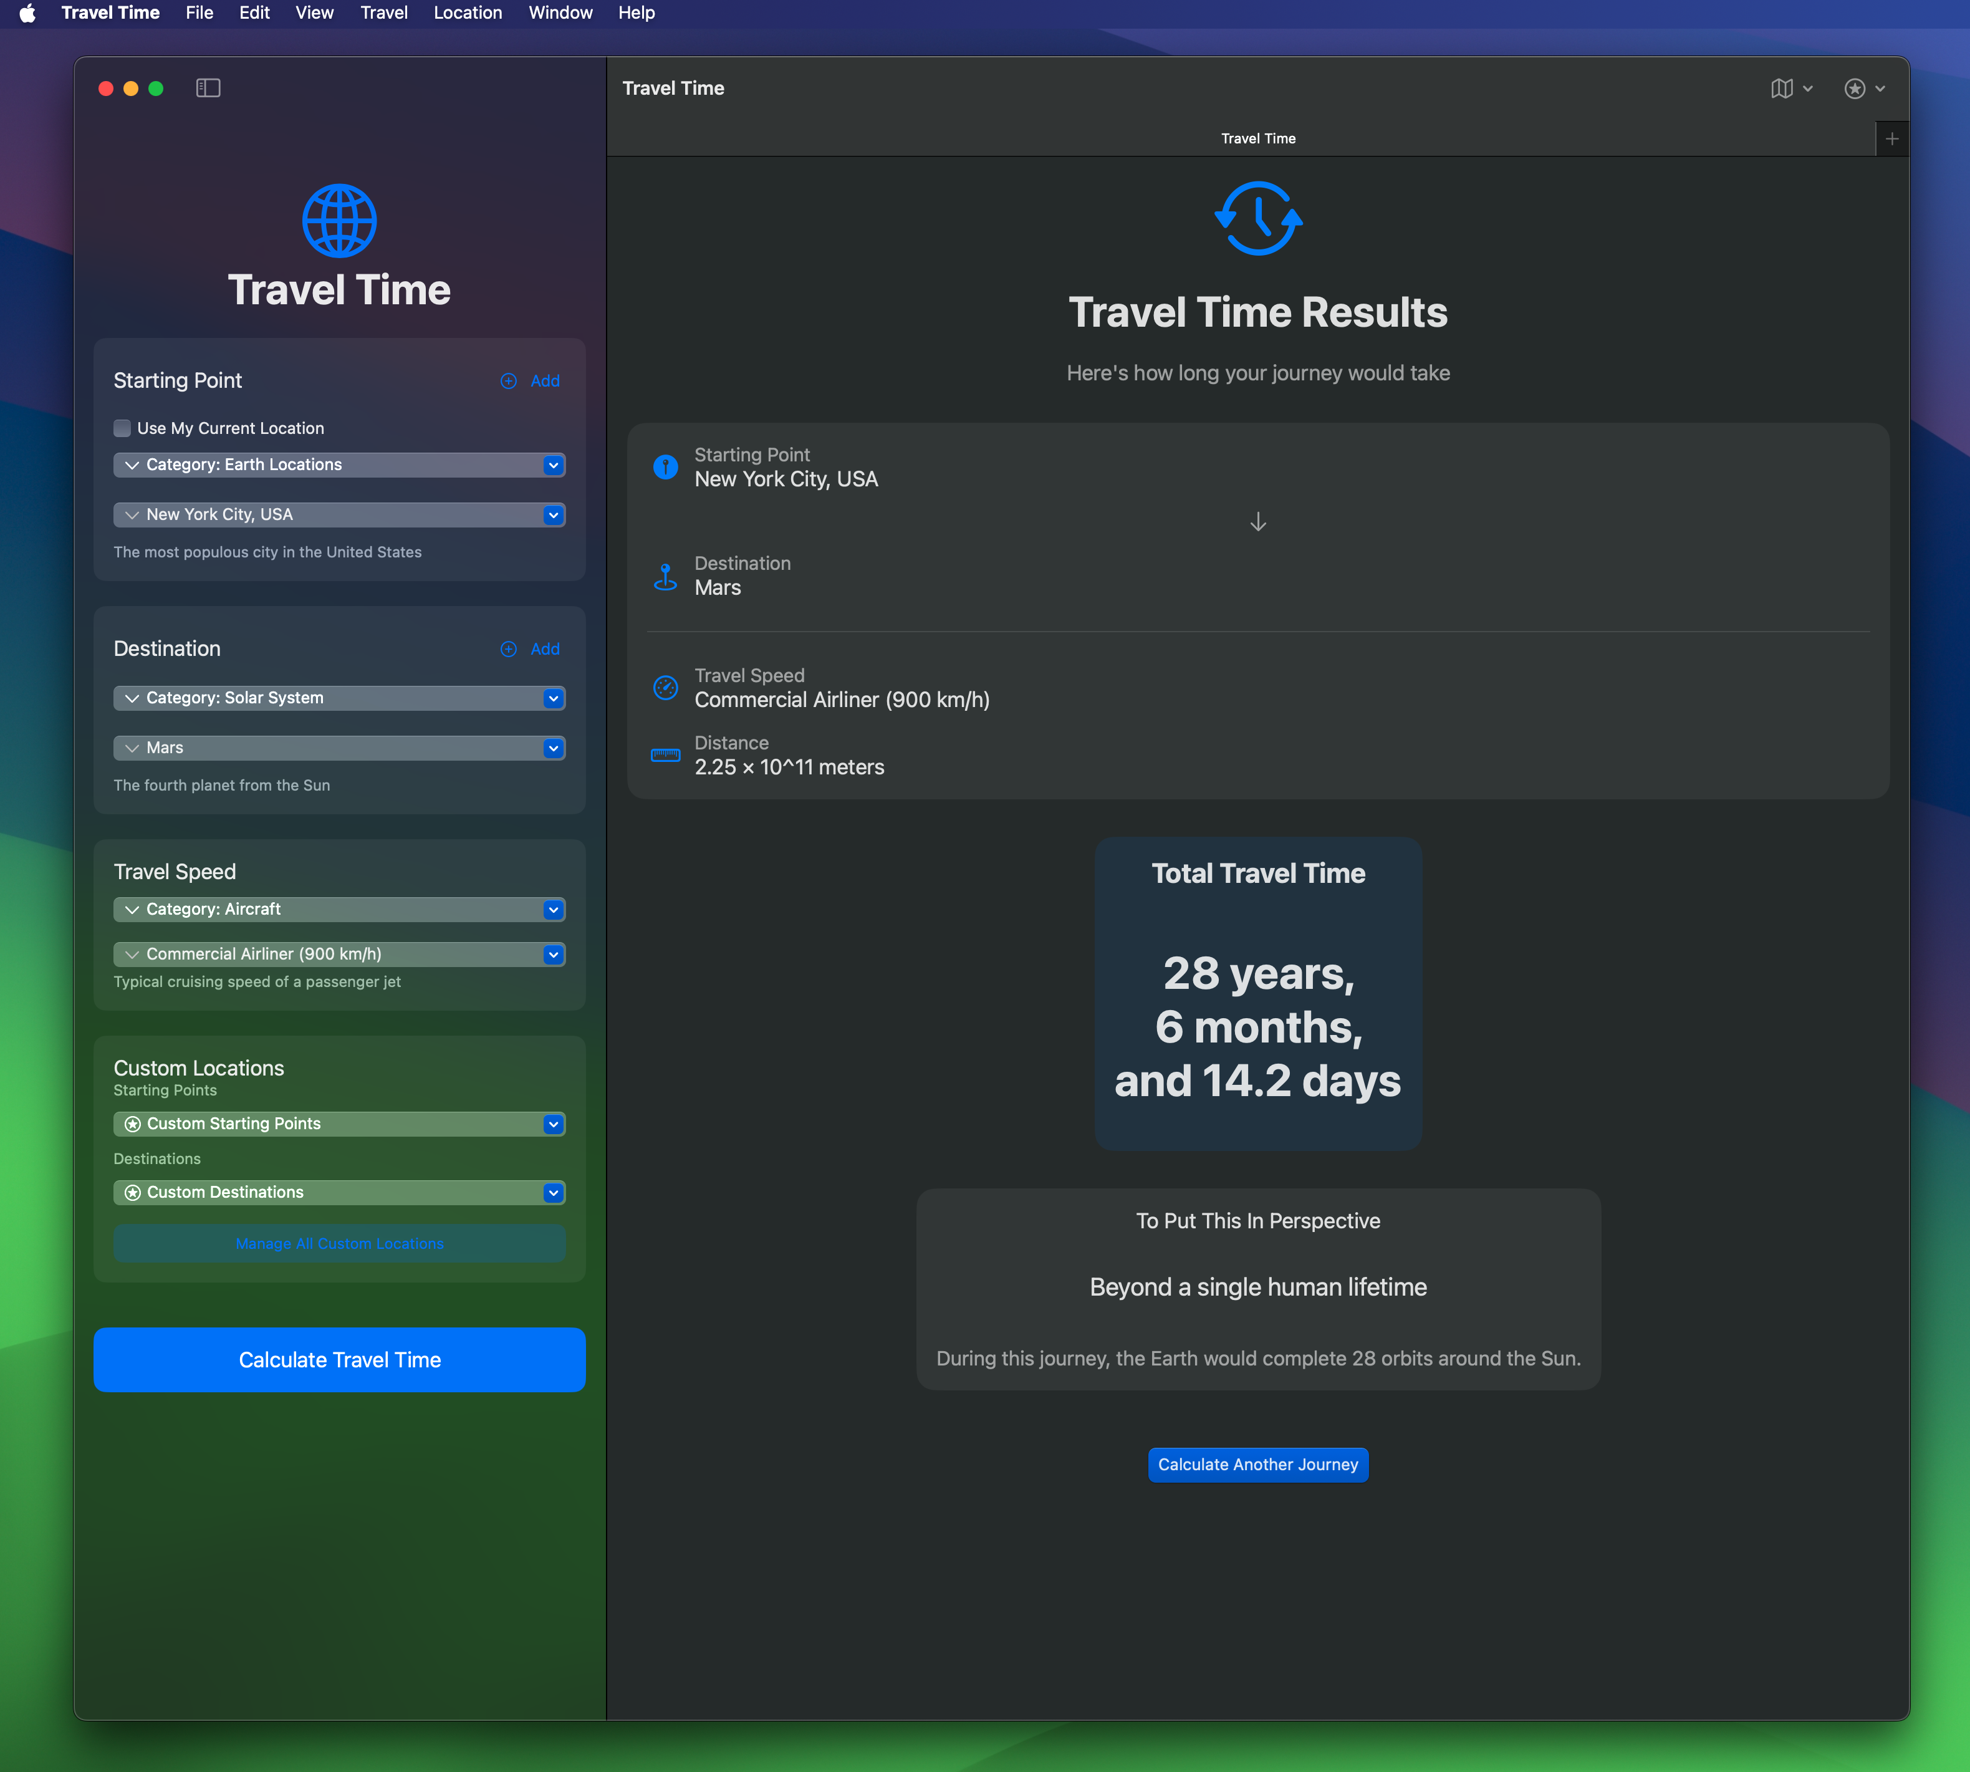Open the Mars destination dropdown
1970x1772 pixels.
(339, 748)
